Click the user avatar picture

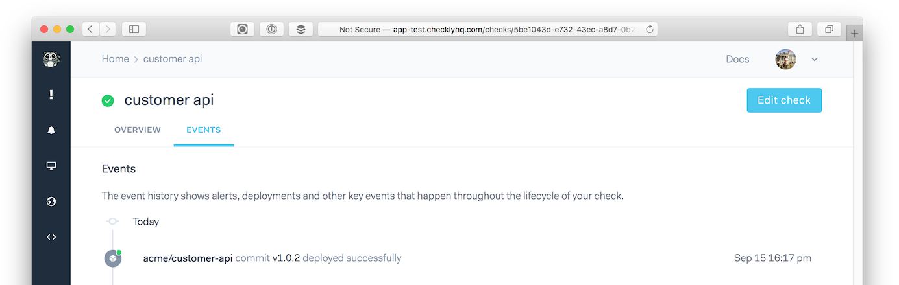[785, 60]
